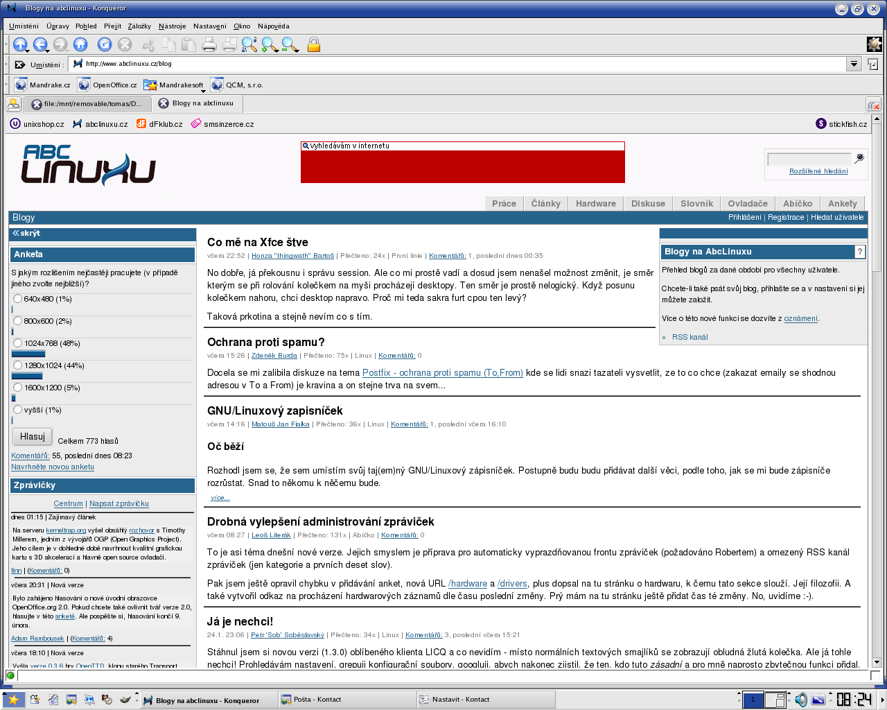887x710 pixels.
Task: Submit poll vote with Hlasuj button
Action: (33, 437)
